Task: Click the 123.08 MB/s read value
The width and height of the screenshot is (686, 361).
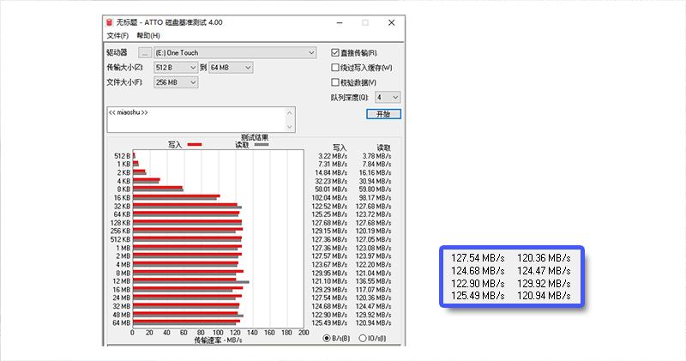Action: (373, 248)
